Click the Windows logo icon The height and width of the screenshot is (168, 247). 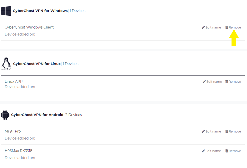(6, 11)
